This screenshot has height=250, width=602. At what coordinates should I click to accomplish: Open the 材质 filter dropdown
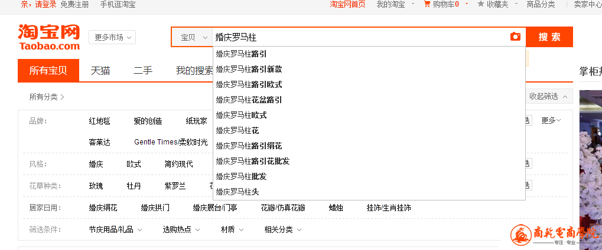coord(231,229)
